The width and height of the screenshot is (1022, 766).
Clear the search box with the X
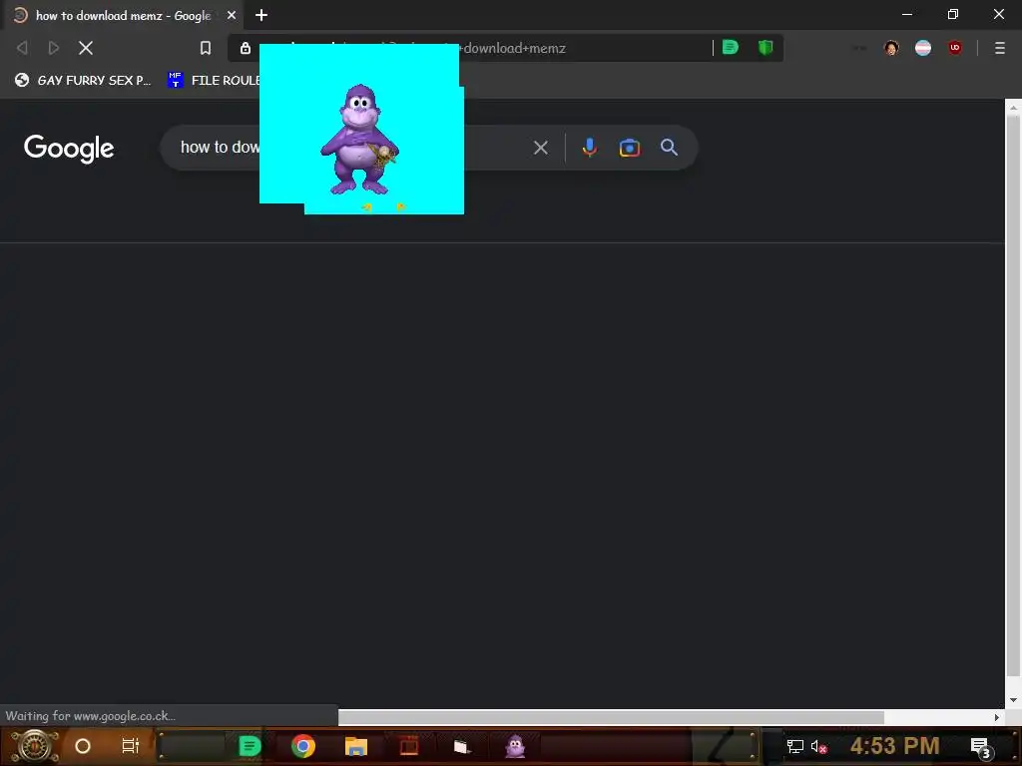pyautogui.click(x=540, y=148)
